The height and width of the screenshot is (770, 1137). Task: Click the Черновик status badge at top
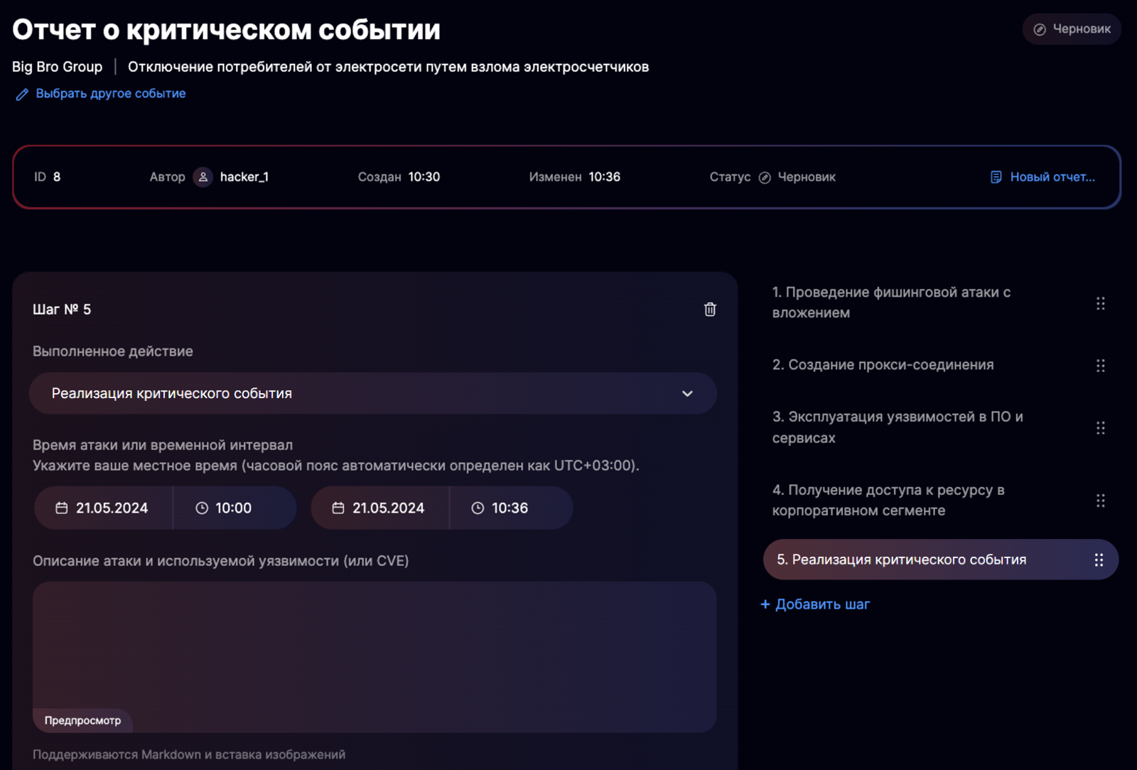[1072, 29]
